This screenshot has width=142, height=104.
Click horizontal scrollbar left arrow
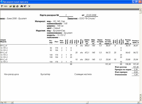(x=12, y=102)
